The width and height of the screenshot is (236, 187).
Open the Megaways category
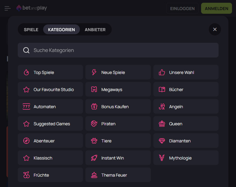(118, 90)
